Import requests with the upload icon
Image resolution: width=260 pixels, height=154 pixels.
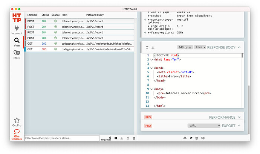point(128,138)
